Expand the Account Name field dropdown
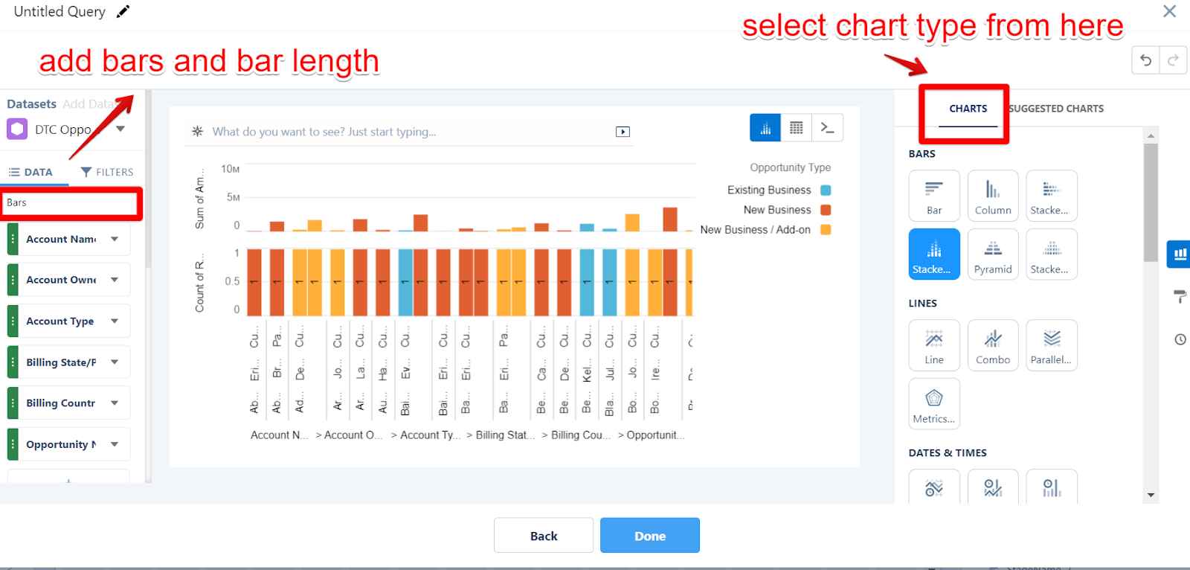This screenshot has height=570, width=1190. click(x=114, y=239)
